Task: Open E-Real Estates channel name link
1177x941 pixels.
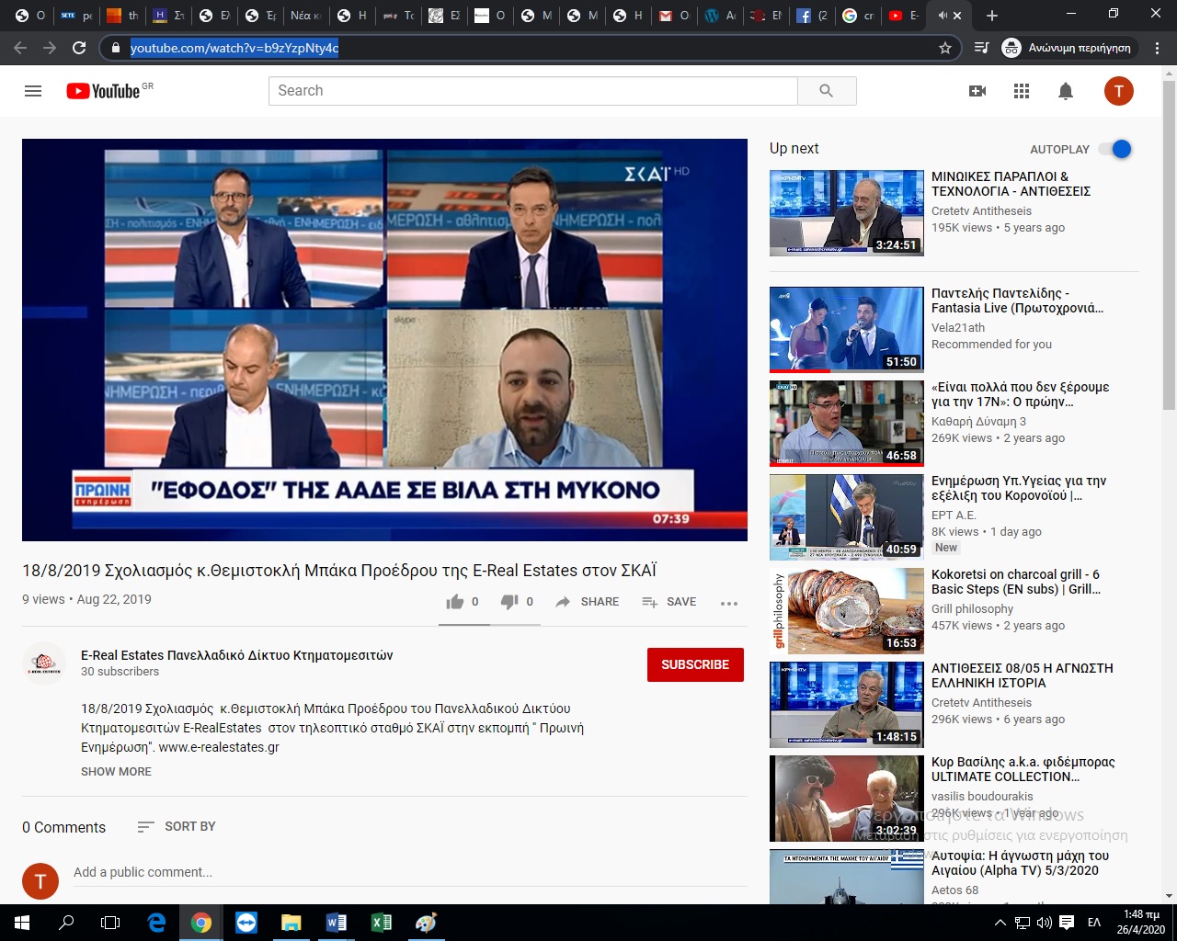Action: [236, 655]
